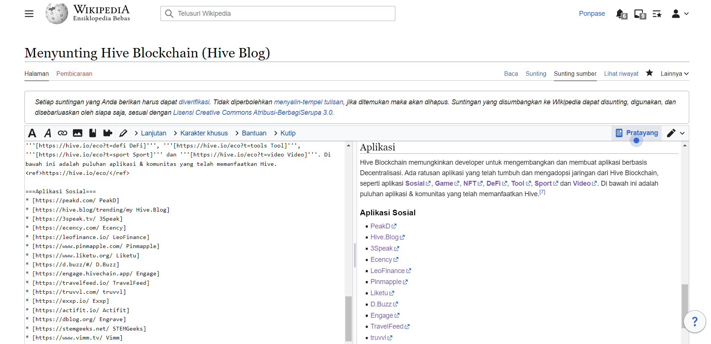Image resolution: width=711 pixels, height=344 pixels.
Task: Open the Ponpase user page link
Action: pos(591,14)
